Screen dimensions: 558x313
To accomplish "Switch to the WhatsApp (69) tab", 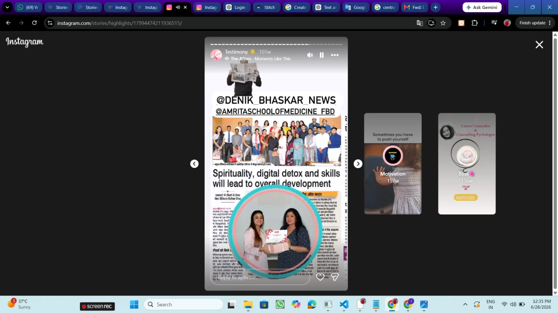I will click(28, 7).
